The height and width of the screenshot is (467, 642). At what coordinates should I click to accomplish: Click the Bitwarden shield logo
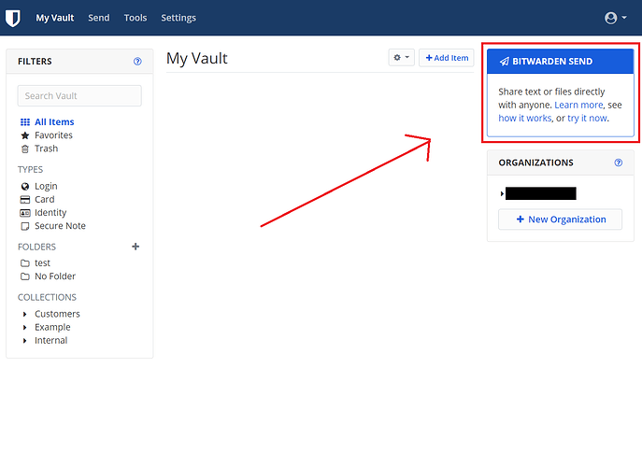[13, 18]
